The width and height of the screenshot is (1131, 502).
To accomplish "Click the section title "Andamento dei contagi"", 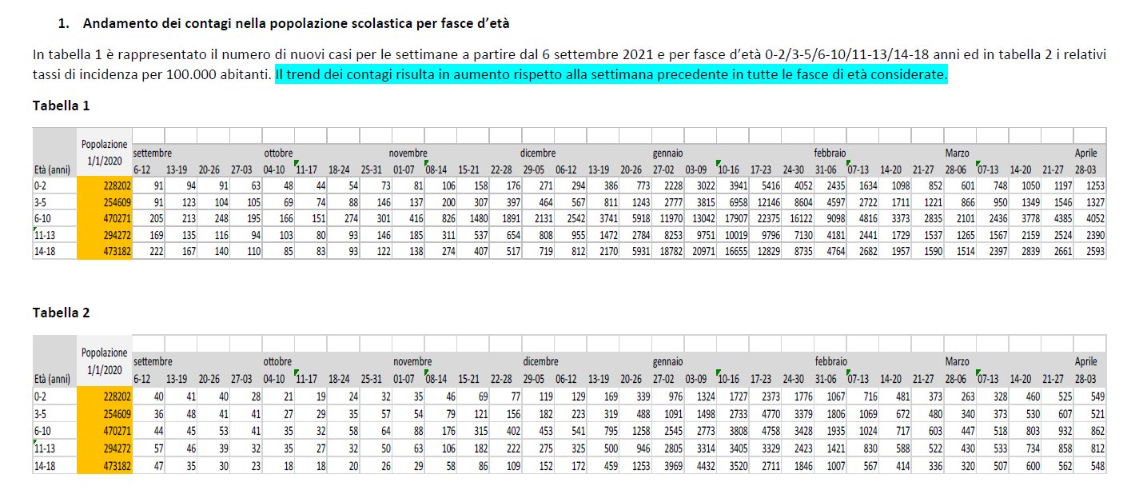I will pos(296,23).
